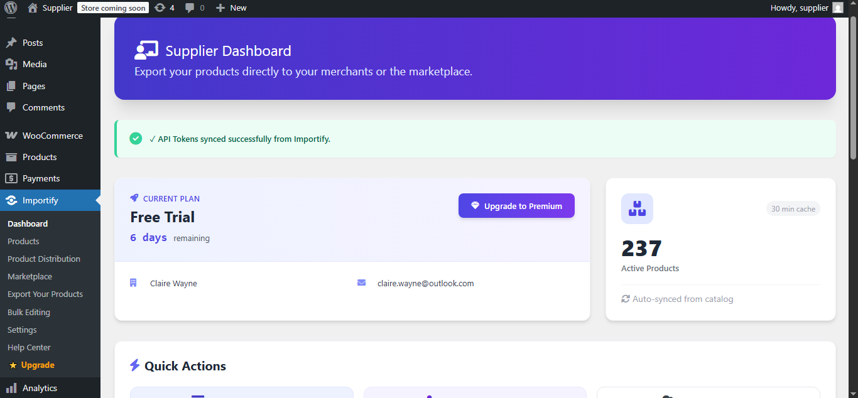
Task: Click the green success checkmark icon
Action: pyautogui.click(x=136, y=138)
